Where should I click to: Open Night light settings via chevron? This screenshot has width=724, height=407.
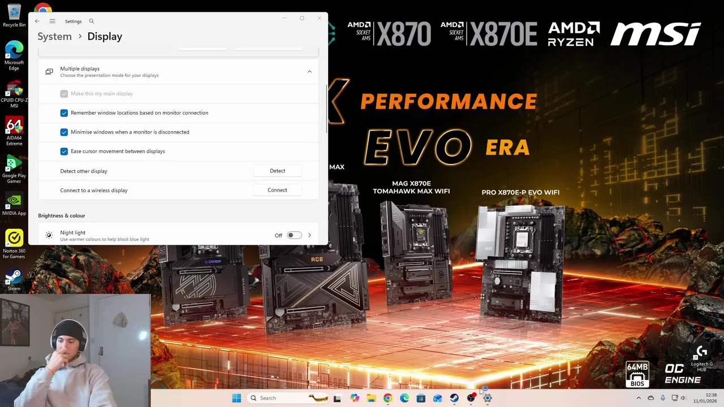pos(309,235)
